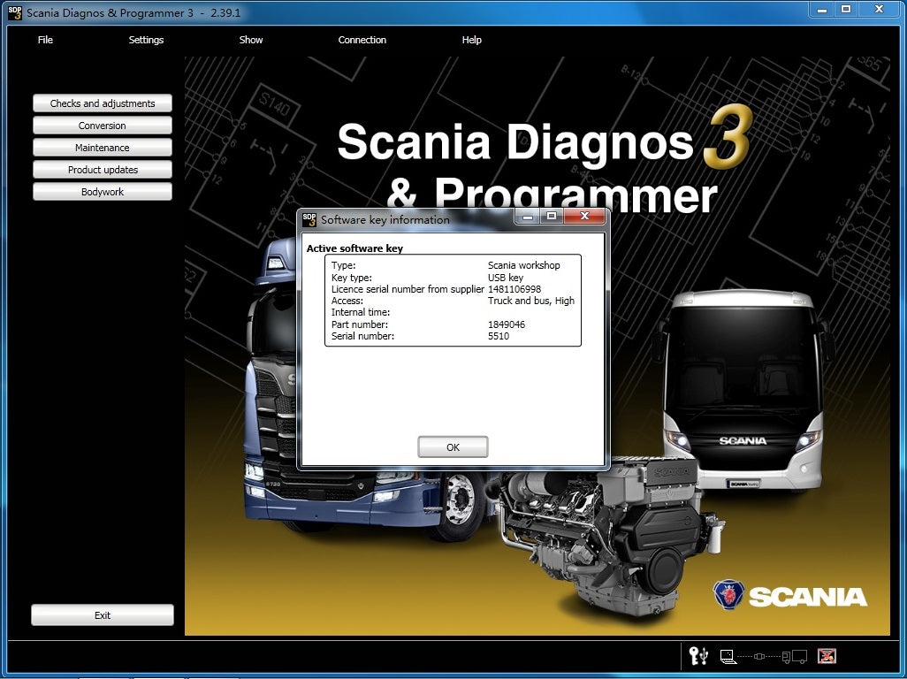Click the VCI connector status icon
This screenshot has height=679, width=907.
pyautogui.click(x=759, y=656)
